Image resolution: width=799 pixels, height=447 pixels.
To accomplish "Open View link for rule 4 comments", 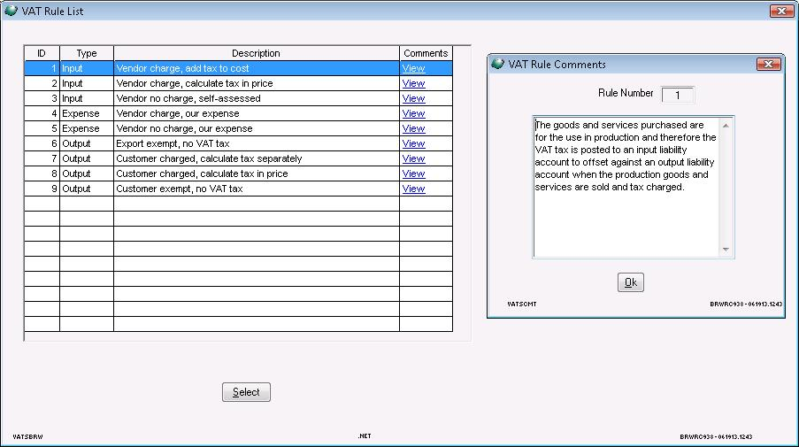I will tap(413, 113).
